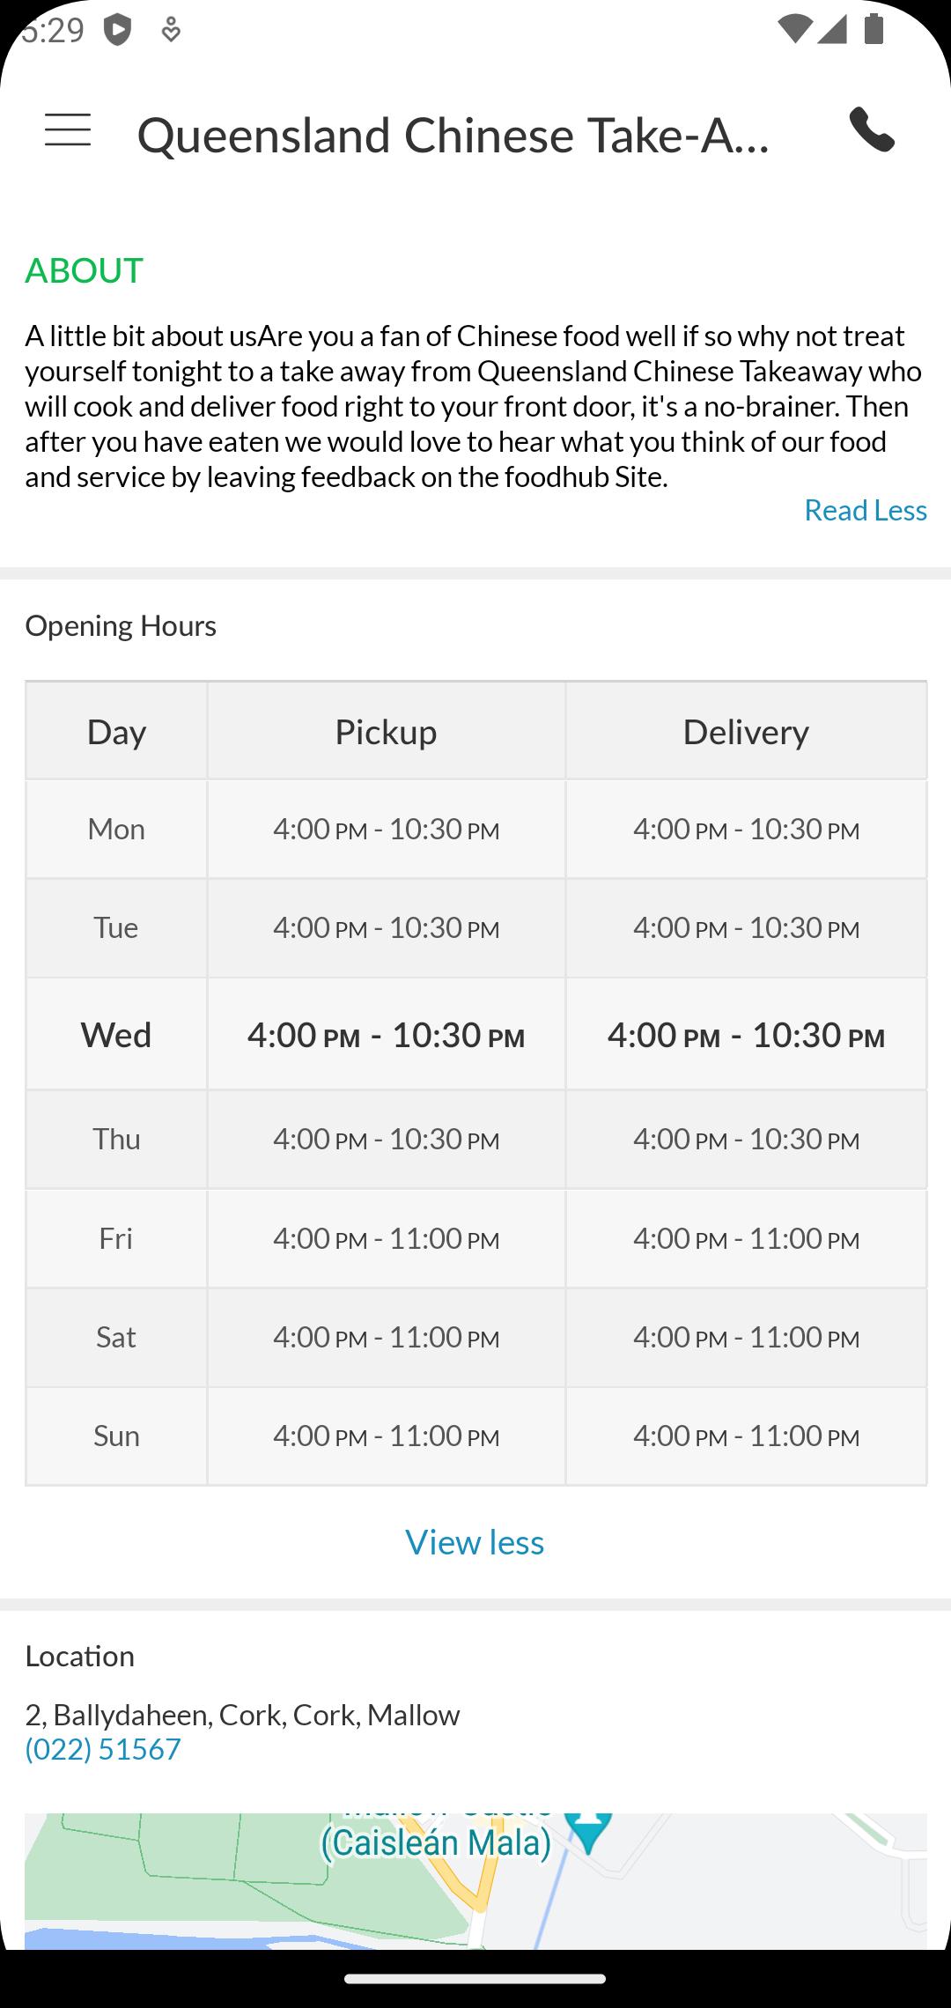Select the Wed row in hours table
The width and height of the screenshot is (951, 2008).
[475, 1034]
